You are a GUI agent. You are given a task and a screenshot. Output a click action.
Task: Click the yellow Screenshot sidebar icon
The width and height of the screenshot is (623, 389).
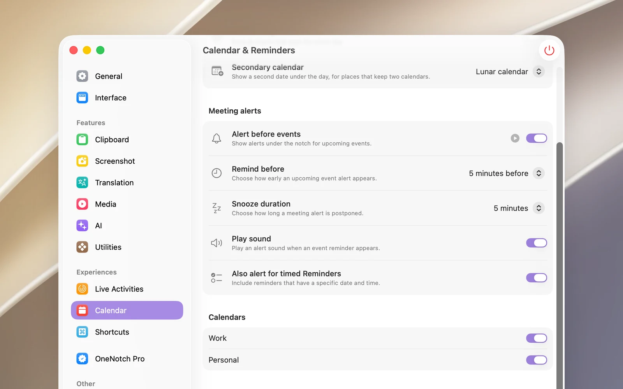82,161
